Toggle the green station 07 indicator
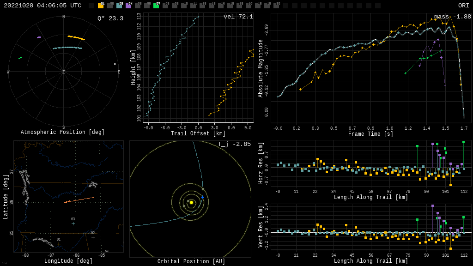473x266 pixels. 156,6
